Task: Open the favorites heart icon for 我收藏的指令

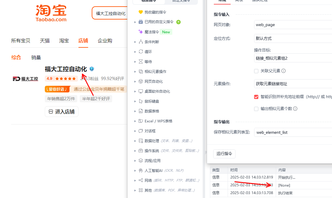Action: click(141, 12)
